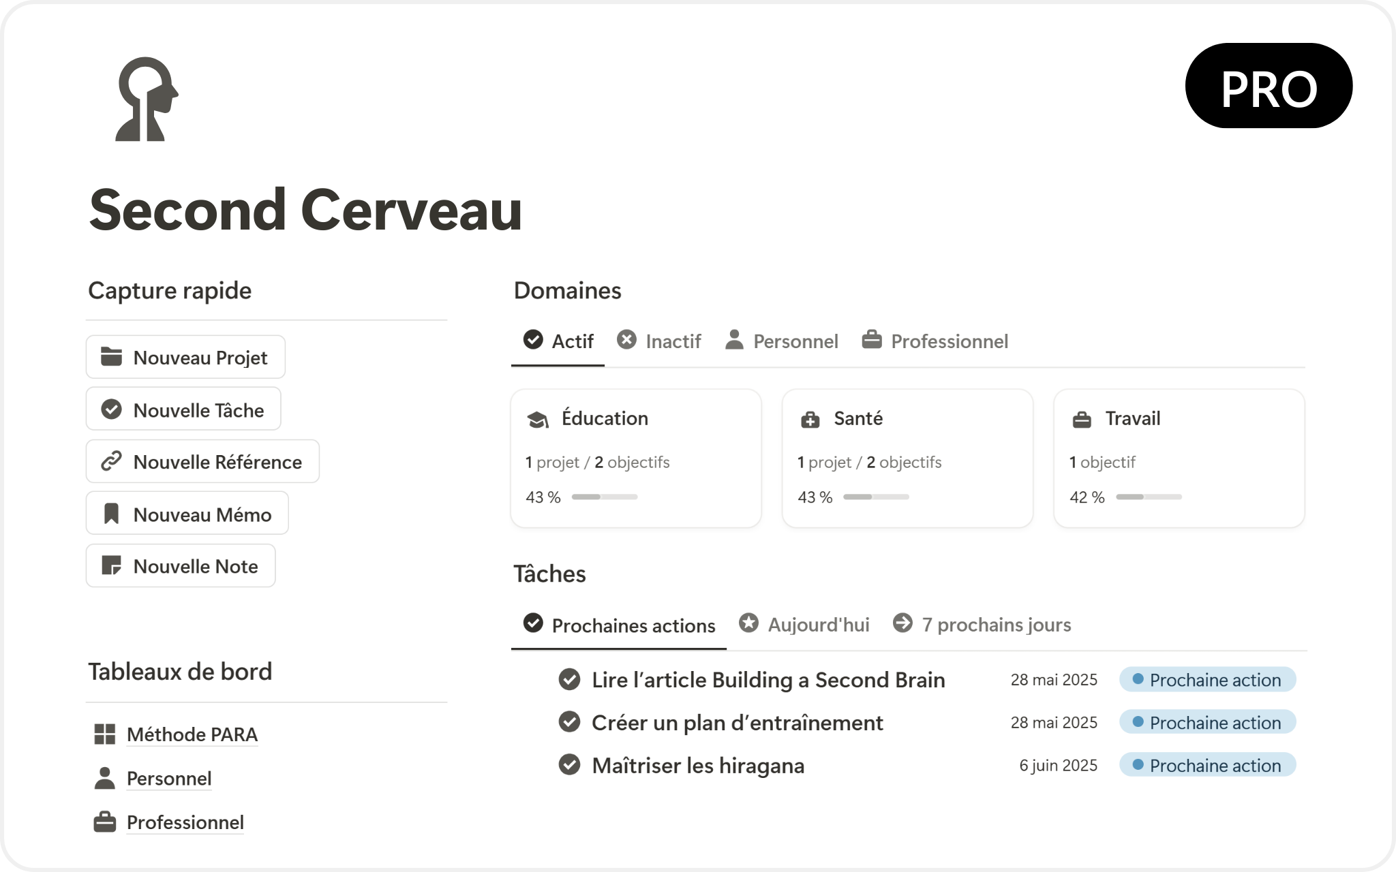The image size is (1396, 872).
Task: Show the Professionnel domains tab
Action: [x=935, y=341]
